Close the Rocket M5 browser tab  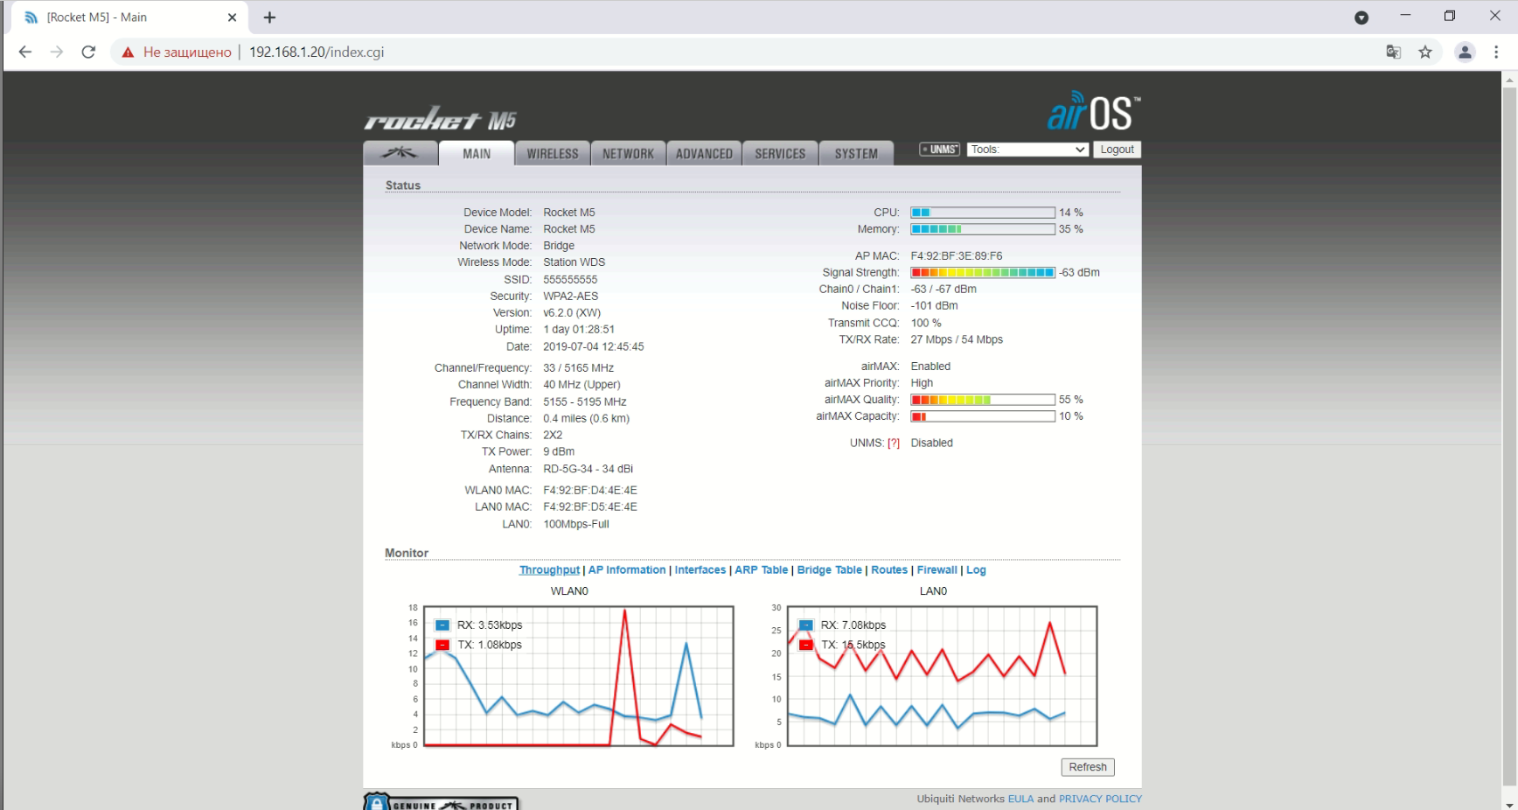click(232, 17)
